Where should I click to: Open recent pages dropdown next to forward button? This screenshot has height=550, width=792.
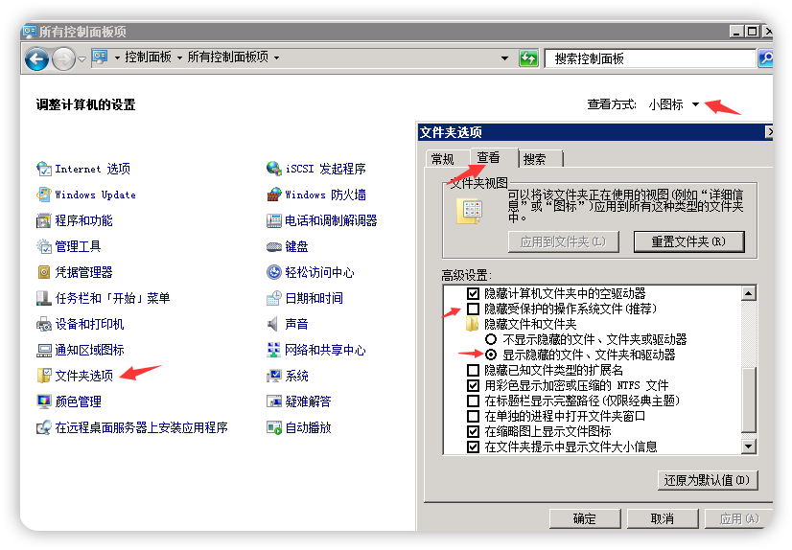82,59
